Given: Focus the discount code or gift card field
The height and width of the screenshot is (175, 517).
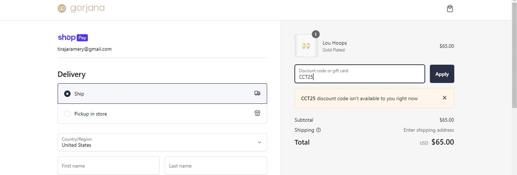Looking at the screenshot, I should coord(360,74).
